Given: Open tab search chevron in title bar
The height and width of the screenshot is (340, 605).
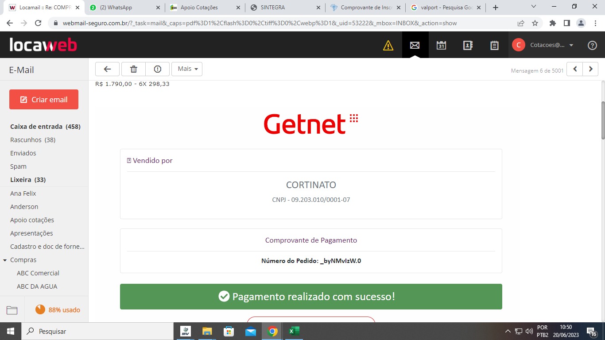Looking at the screenshot, I should point(534,7).
